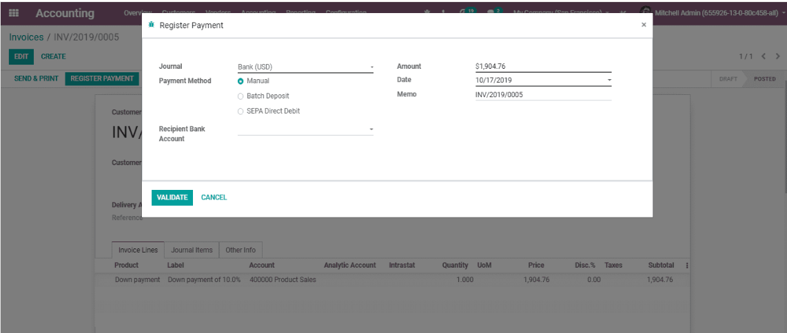The image size is (787, 333).
Task: Click the 'Down payment of 10.0%' label cell
Action: pos(204,280)
